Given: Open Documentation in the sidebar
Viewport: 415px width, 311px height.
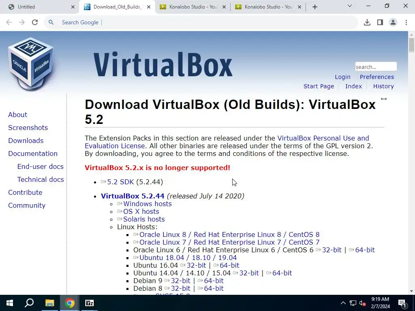Looking at the screenshot, I should tap(33, 153).
